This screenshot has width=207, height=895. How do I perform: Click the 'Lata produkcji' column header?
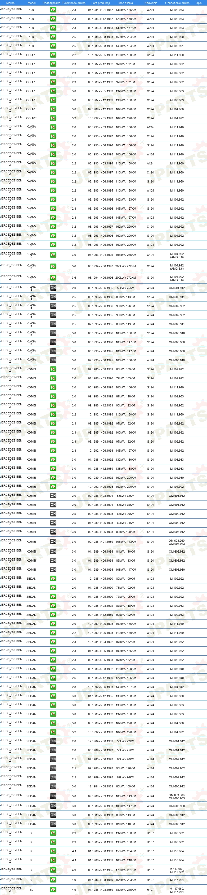click(100, 3)
